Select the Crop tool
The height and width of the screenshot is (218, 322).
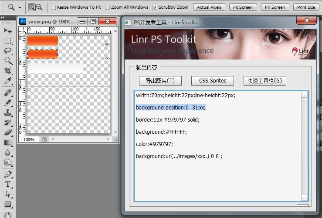click(x=8, y=70)
